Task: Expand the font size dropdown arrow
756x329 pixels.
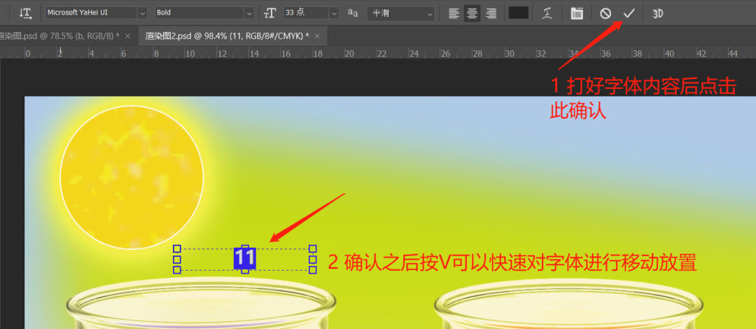Action: (x=334, y=13)
